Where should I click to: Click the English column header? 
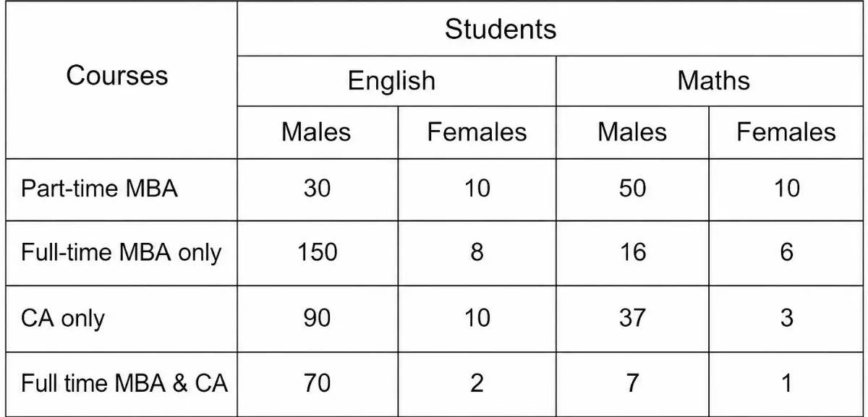(x=396, y=81)
